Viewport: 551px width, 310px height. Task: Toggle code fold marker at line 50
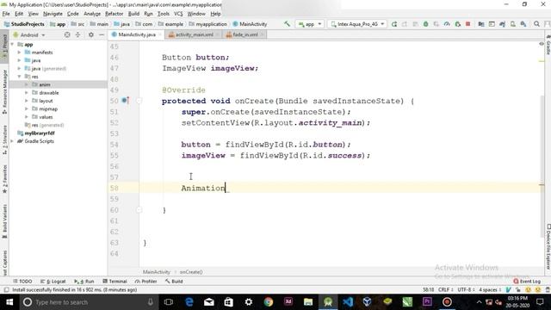(x=139, y=101)
